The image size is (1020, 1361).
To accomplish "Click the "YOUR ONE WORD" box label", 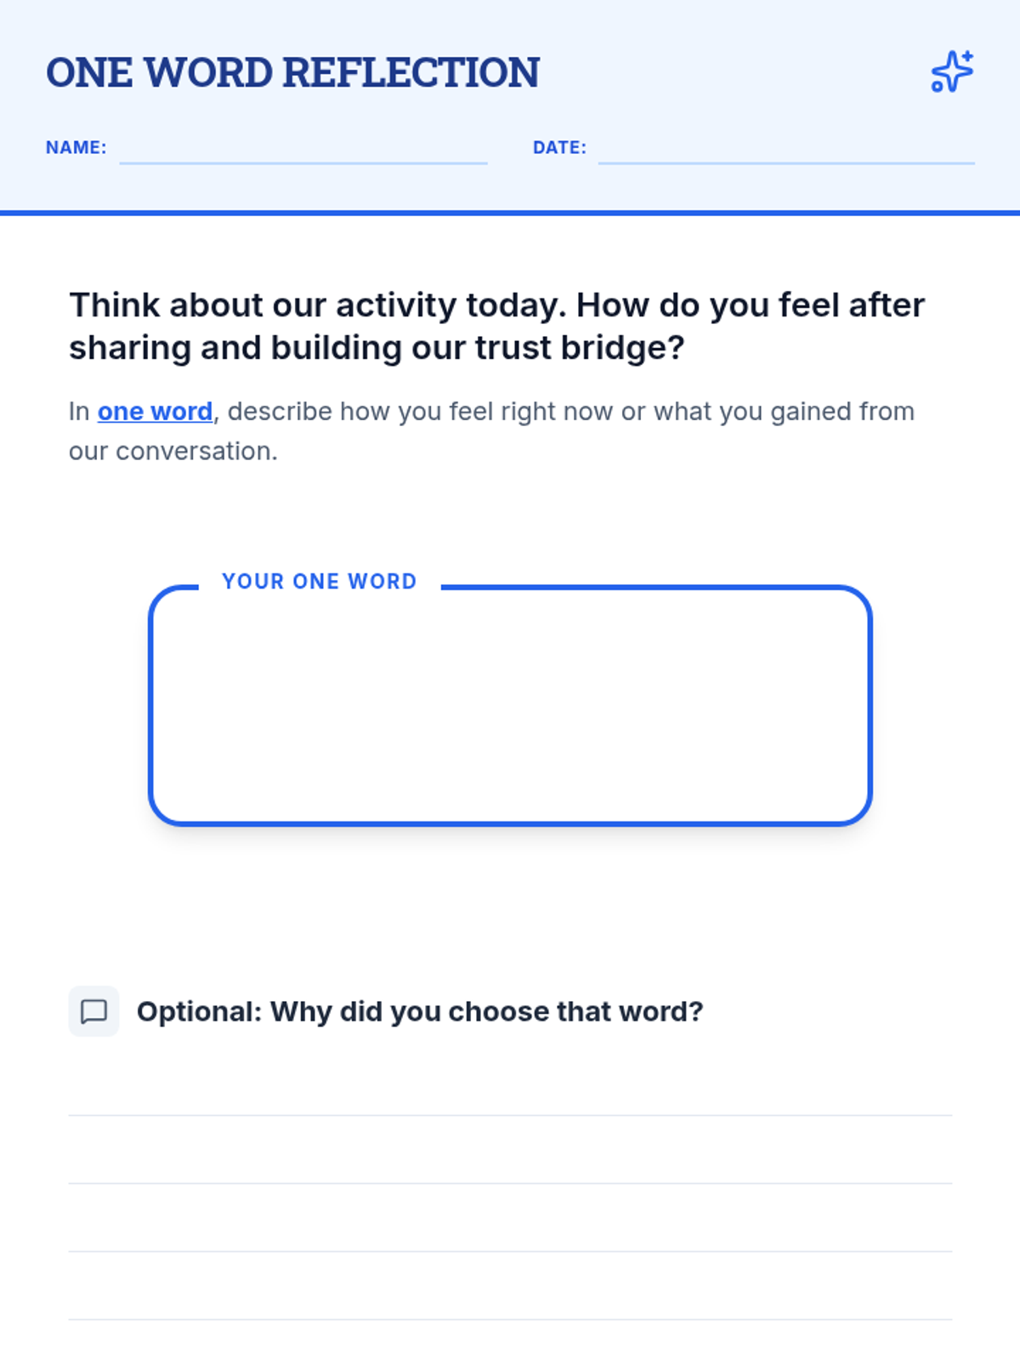I will 320,582.
